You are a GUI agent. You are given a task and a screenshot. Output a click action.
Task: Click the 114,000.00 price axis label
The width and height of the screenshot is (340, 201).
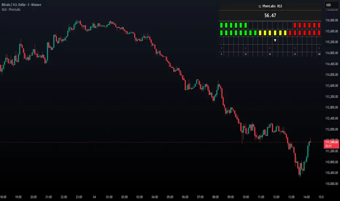coord(332,75)
